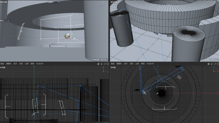The width and height of the screenshot is (219, 123).
Task: Click zoom dolly icon in top view panel
Action: pos(212,64)
